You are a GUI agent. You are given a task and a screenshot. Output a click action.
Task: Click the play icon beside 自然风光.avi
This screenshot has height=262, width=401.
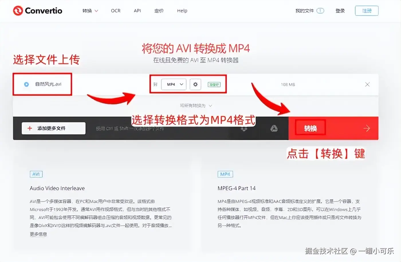(x=26, y=84)
